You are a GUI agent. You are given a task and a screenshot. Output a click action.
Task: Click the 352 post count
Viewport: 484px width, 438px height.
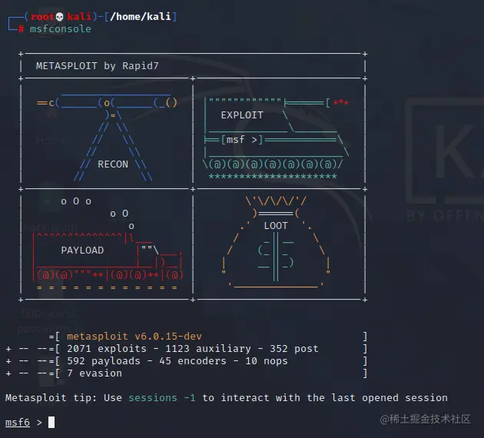click(x=294, y=349)
